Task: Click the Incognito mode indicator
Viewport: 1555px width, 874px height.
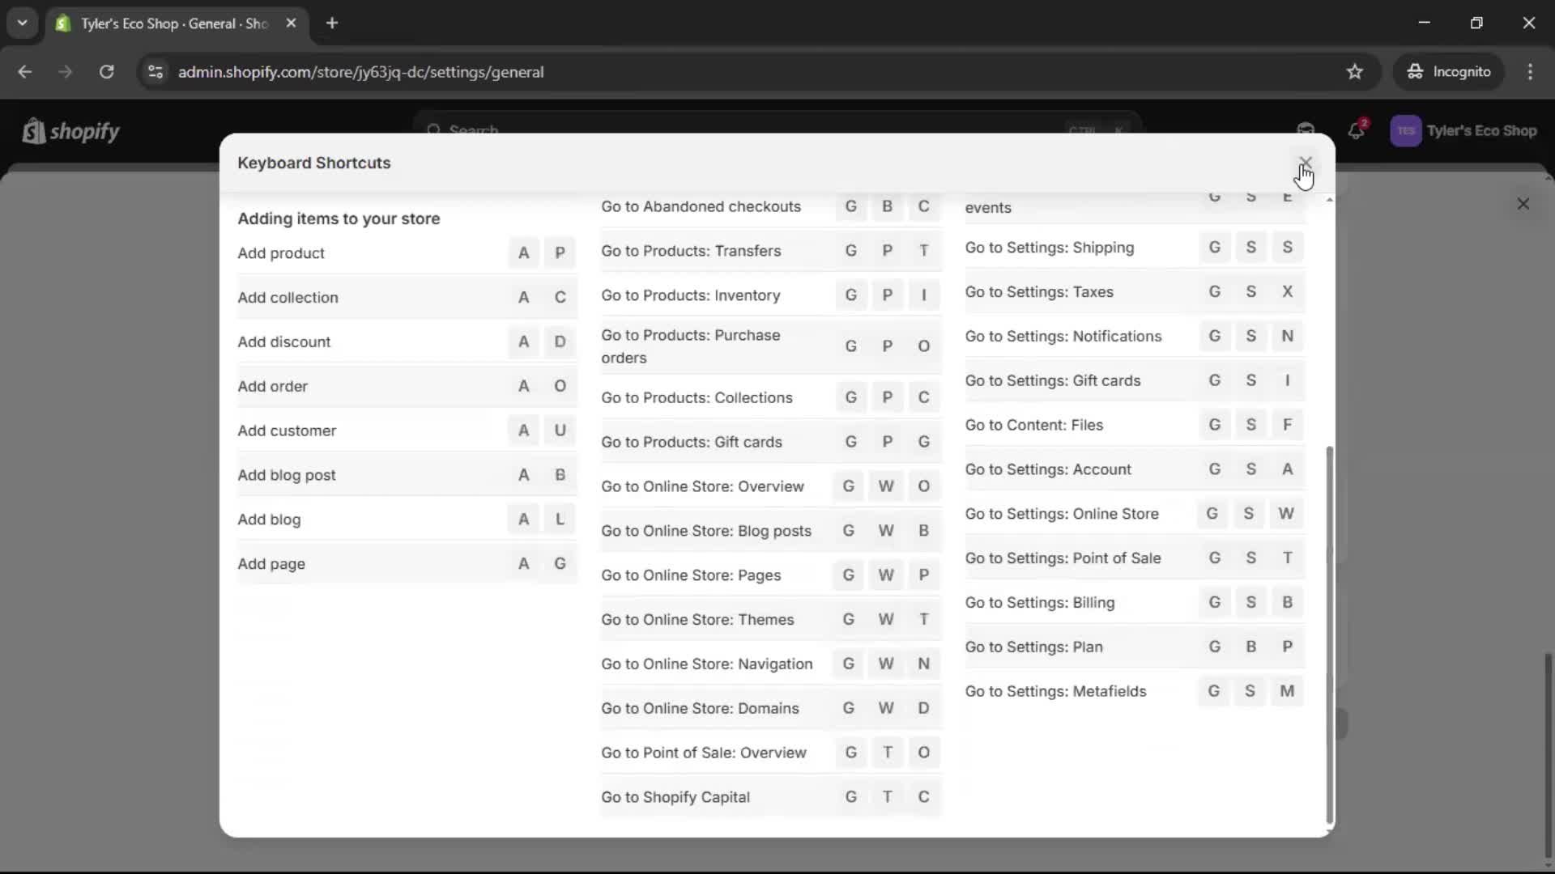Action: click(x=1449, y=71)
